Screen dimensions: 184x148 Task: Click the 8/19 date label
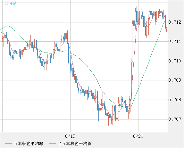(70, 136)
